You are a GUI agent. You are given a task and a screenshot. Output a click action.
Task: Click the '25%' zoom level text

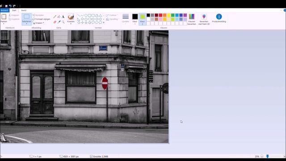tap(257, 157)
